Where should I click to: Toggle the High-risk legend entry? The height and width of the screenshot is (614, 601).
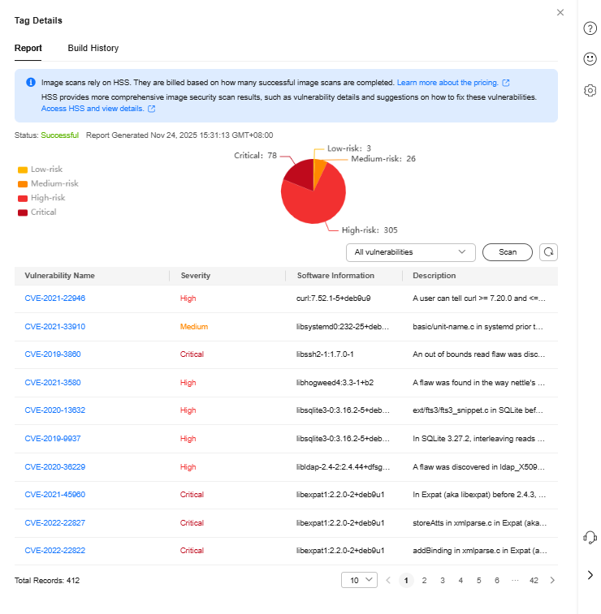[x=41, y=198]
